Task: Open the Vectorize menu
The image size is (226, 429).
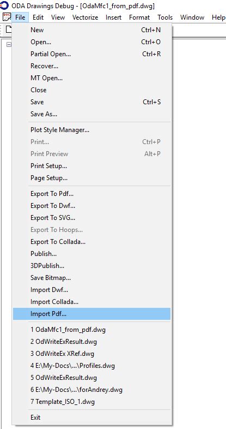Action: click(85, 17)
